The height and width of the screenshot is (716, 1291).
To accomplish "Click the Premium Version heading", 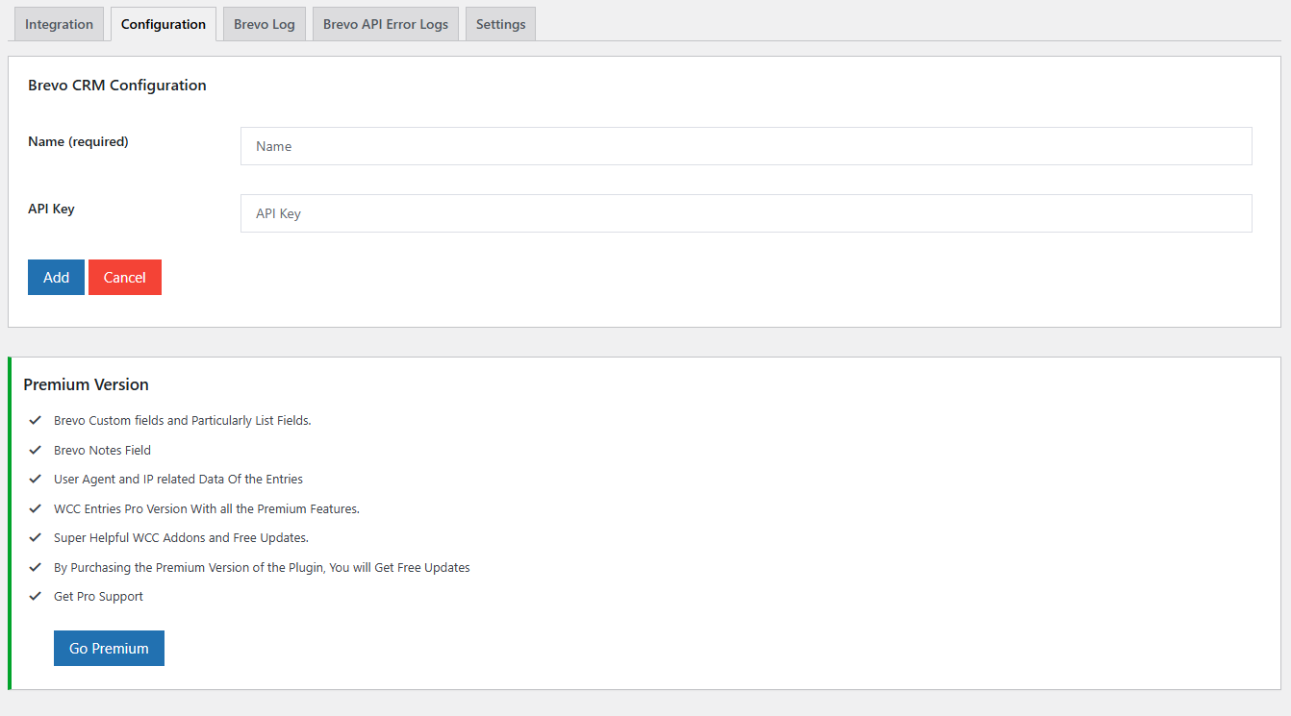I will click(86, 384).
